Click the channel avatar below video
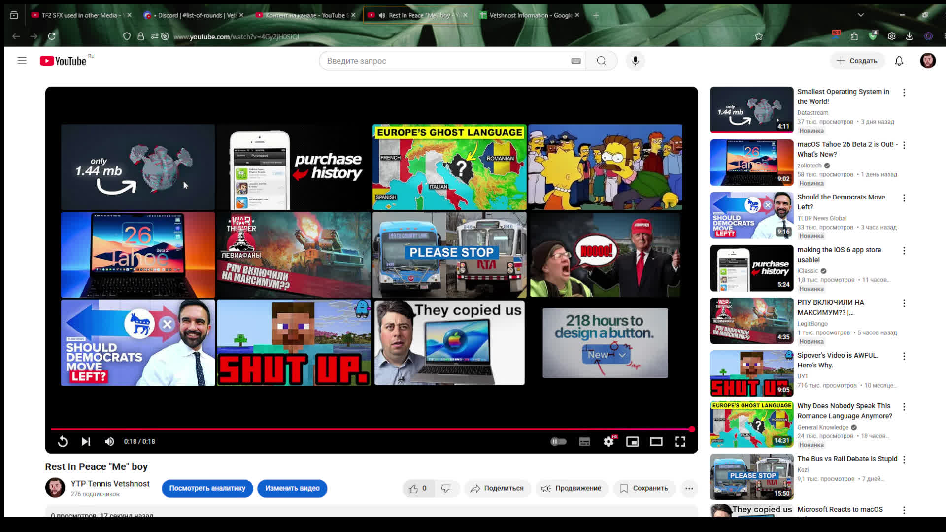946x532 pixels. 55,488
